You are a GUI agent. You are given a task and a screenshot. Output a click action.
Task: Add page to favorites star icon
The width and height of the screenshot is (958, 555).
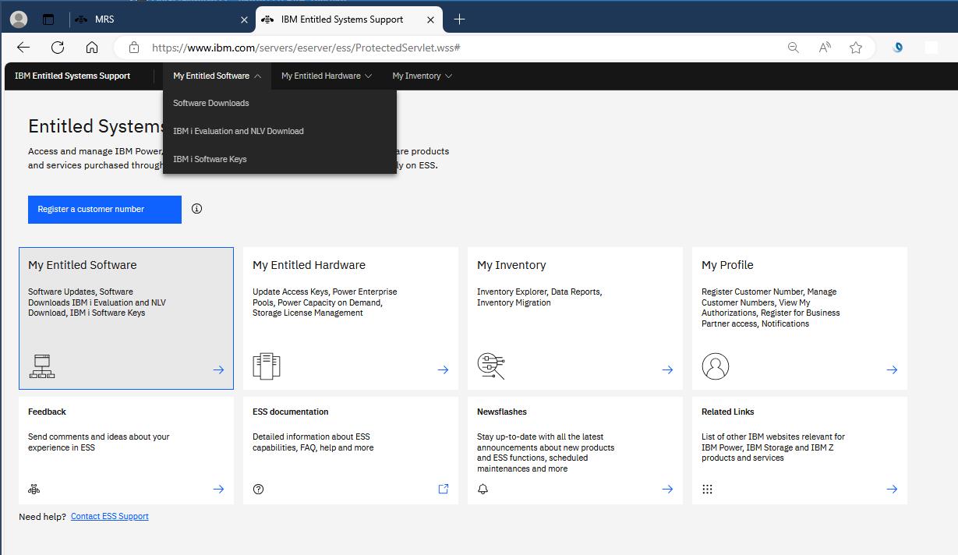[856, 48]
